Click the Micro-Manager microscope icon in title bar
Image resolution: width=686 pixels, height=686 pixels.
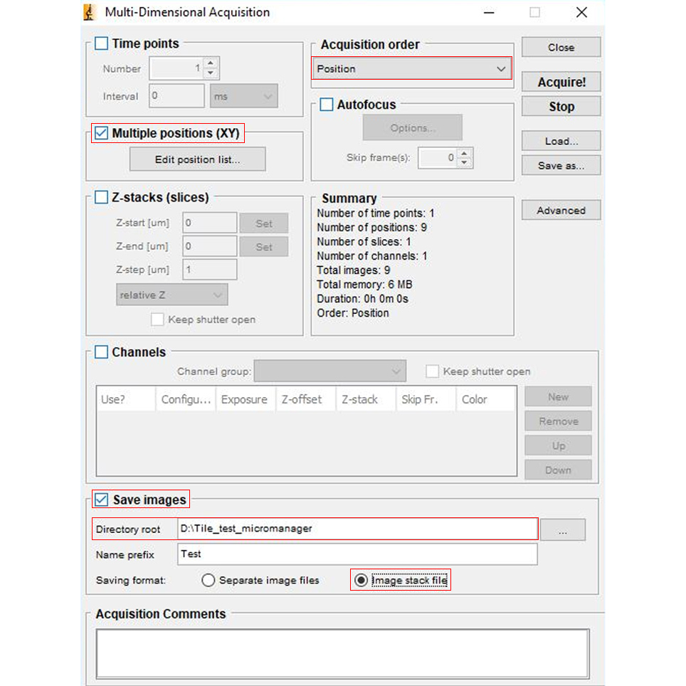tap(90, 12)
